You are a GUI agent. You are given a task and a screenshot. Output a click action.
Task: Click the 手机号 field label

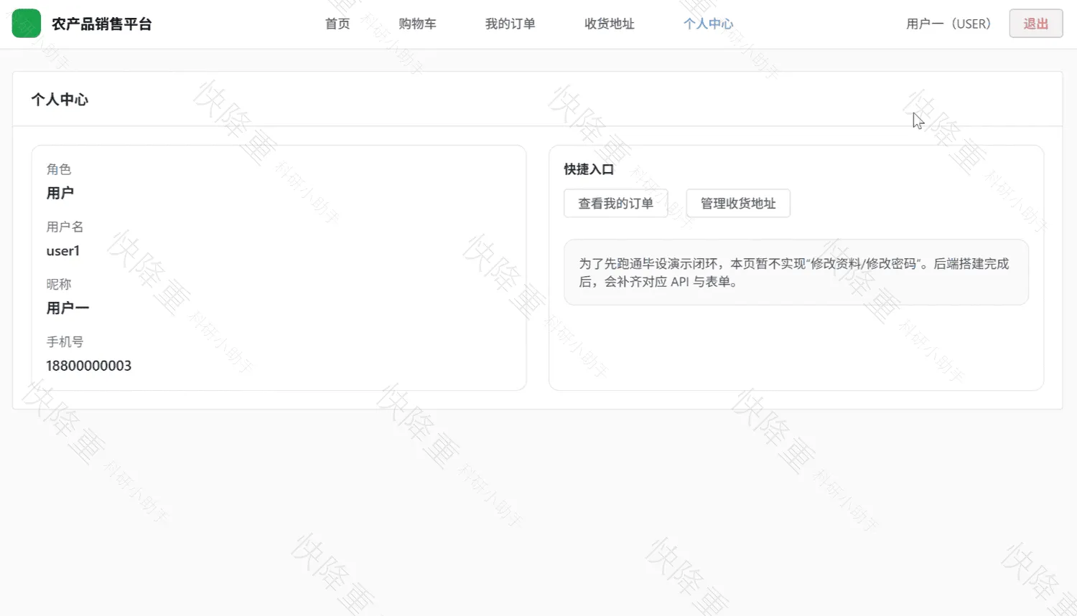65,342
